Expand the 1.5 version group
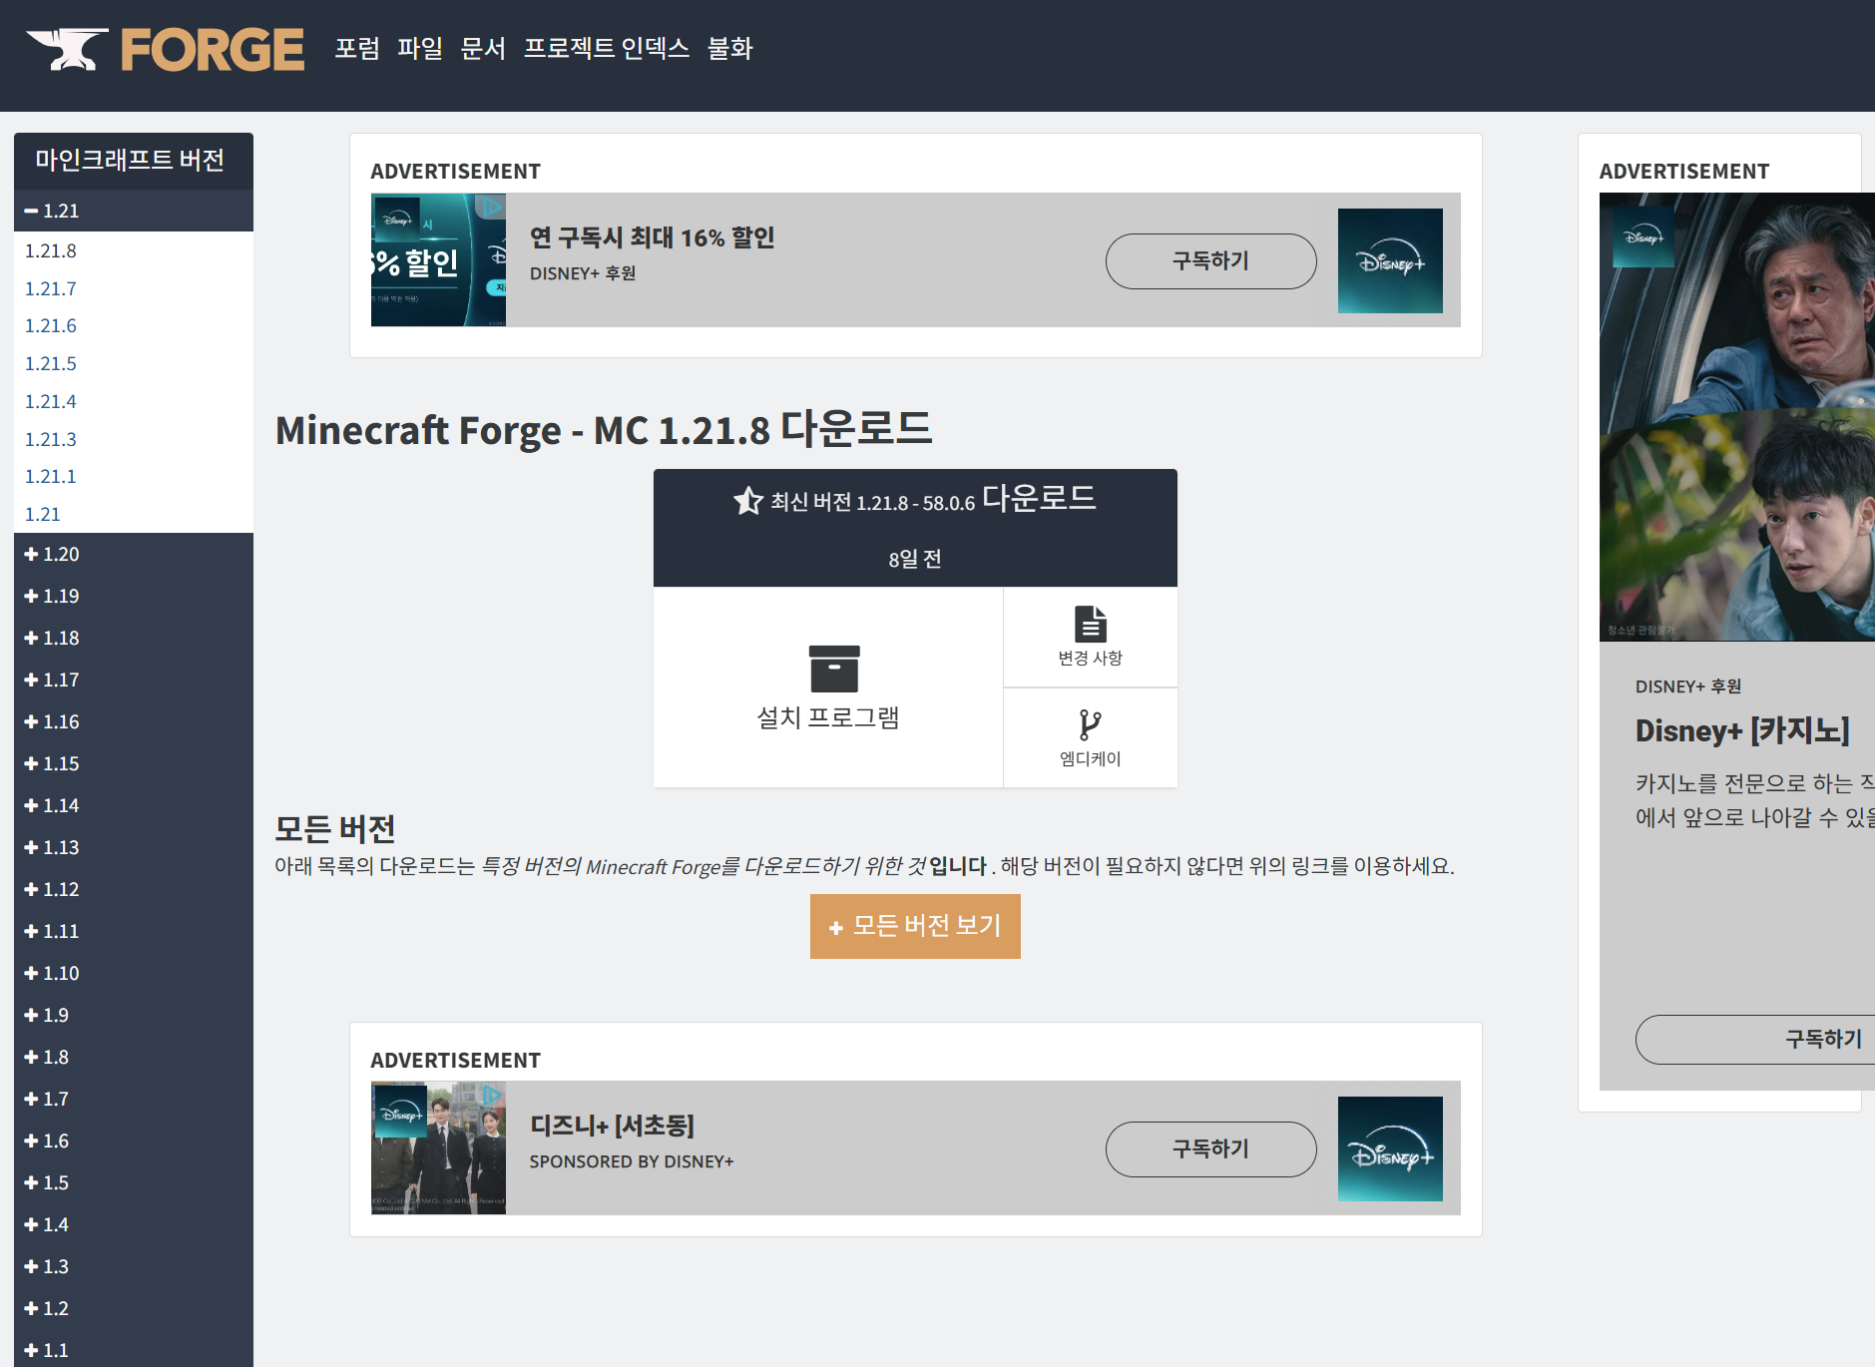 [x=134, y=1182]
